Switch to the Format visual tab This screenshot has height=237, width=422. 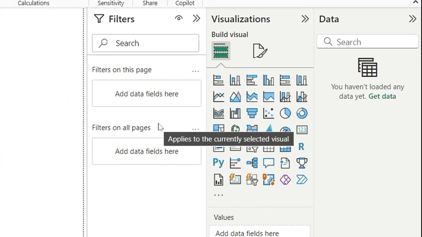pyautogui.click(x=260, y=51)
